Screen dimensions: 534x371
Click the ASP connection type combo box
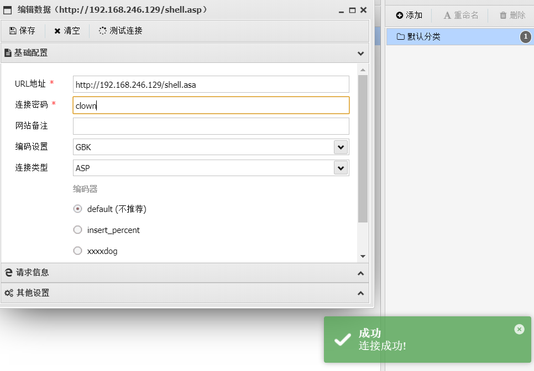click(x=211, y=168)
